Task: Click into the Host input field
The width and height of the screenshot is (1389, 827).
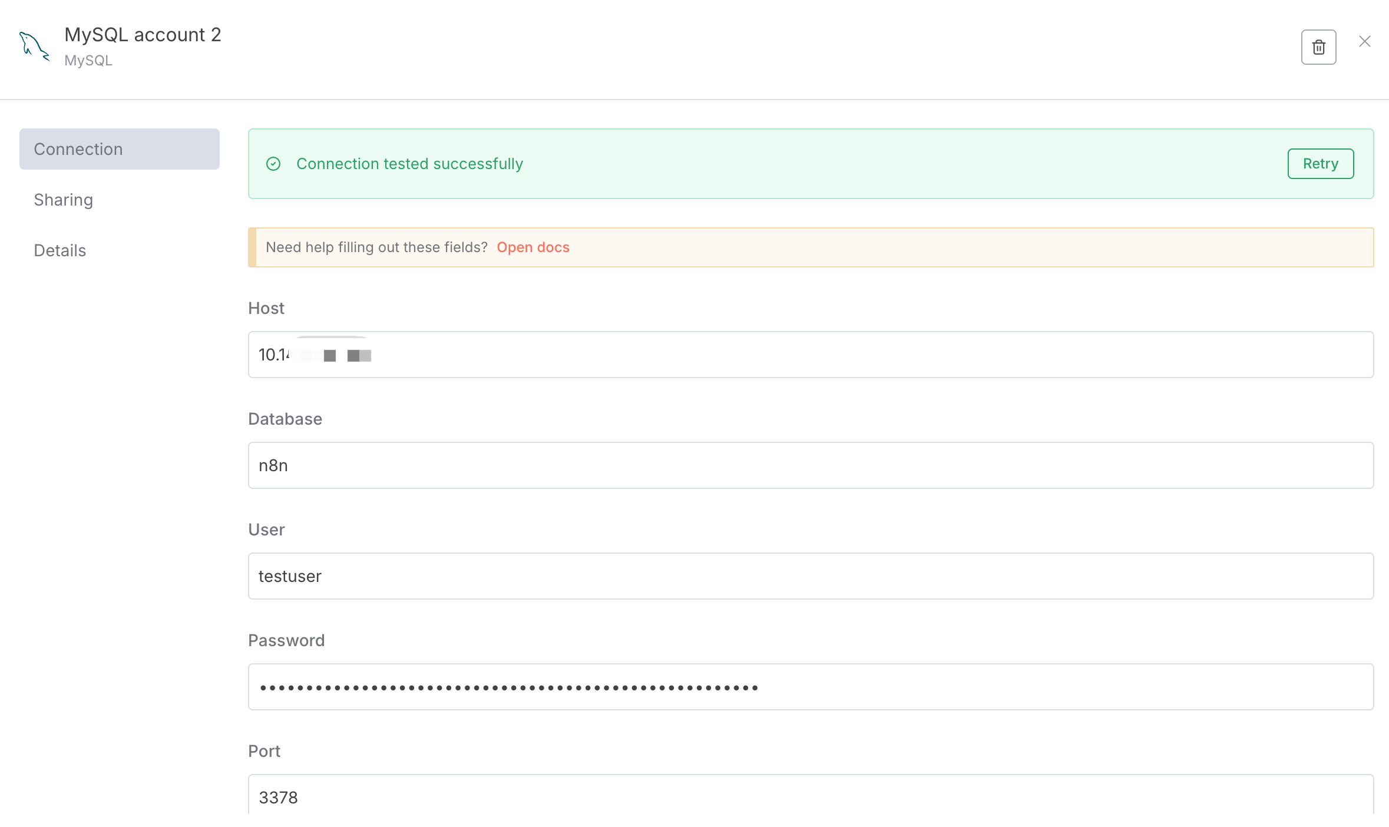Action: [x=811, y=355]
